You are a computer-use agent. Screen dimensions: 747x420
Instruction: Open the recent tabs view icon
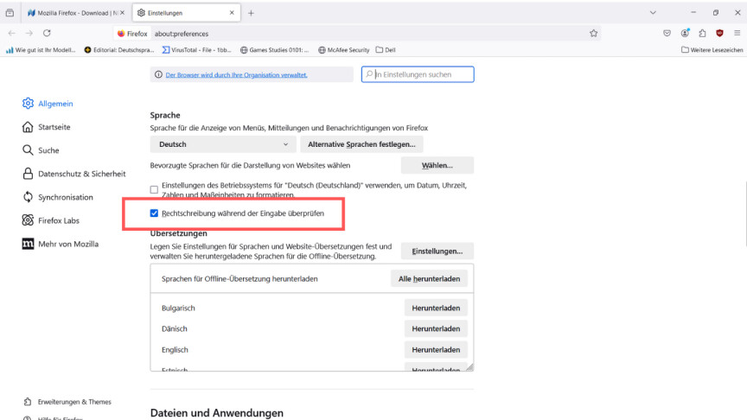tap(10, 13)
